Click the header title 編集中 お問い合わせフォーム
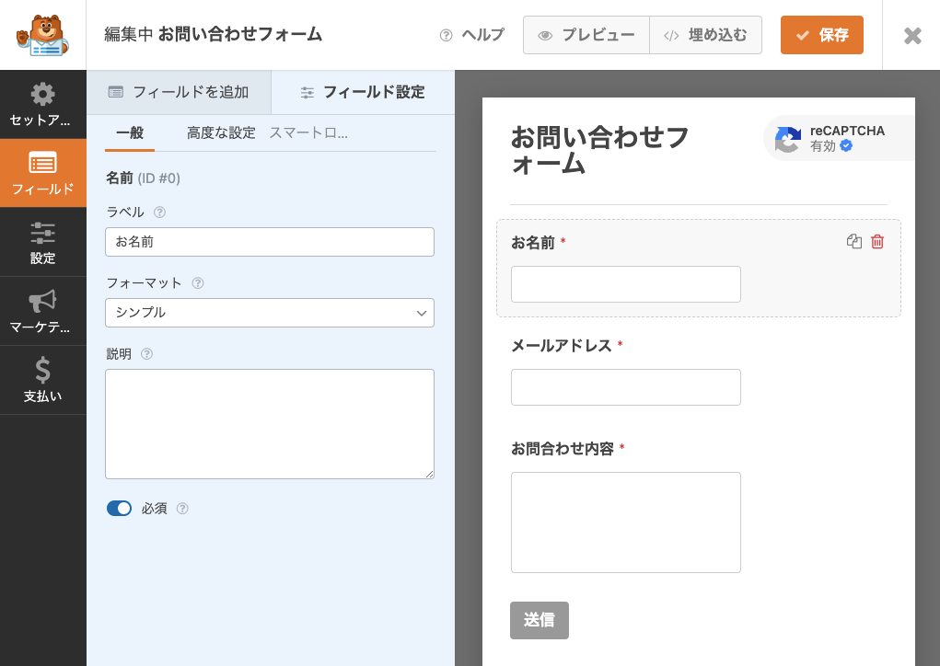 214,34
